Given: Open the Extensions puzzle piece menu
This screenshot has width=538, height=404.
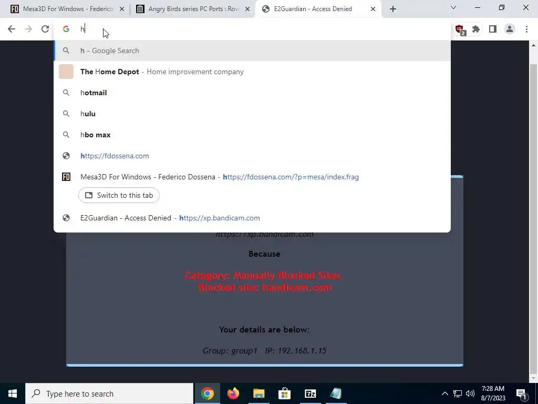Looking at the screenshot, I should point(476,29).
